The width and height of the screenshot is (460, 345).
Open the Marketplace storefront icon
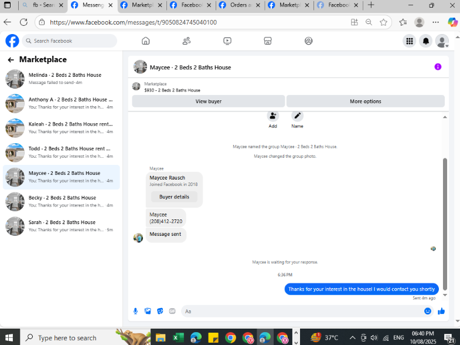(268, 41)
